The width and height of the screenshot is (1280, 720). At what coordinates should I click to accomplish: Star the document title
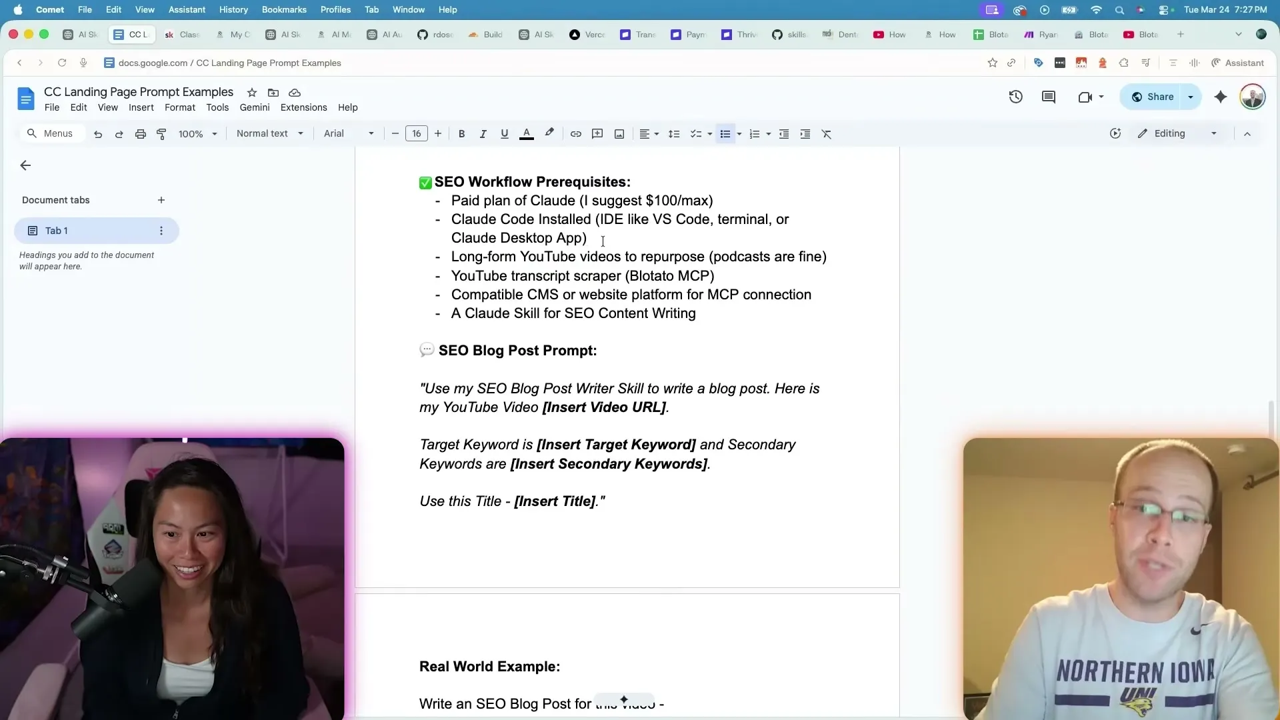252,93
